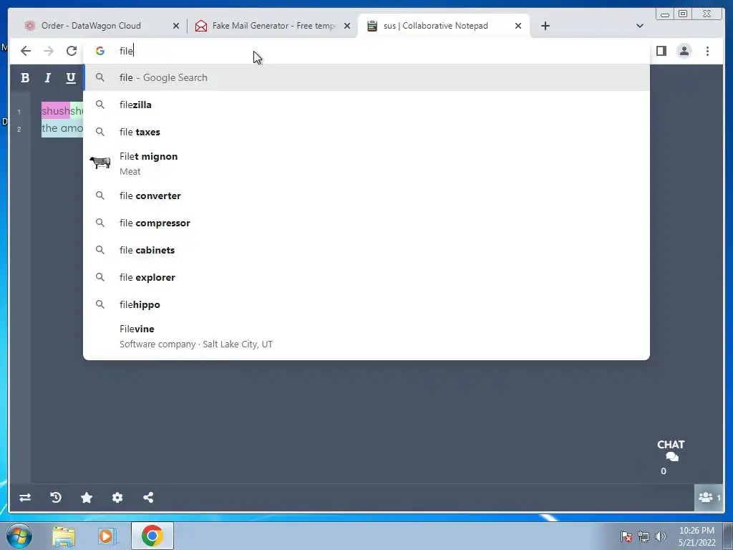Choose the 'filehippo' suggestion

[x=366, y=304]
